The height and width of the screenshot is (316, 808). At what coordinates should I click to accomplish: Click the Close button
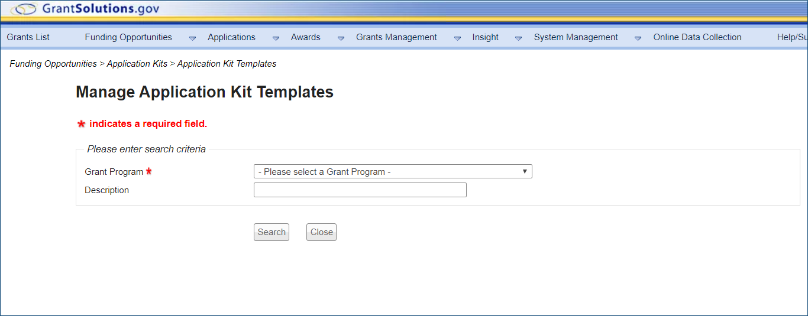point(321,232)
